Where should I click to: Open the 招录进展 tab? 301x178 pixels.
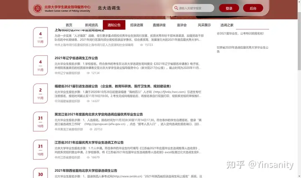click(137, 25)
